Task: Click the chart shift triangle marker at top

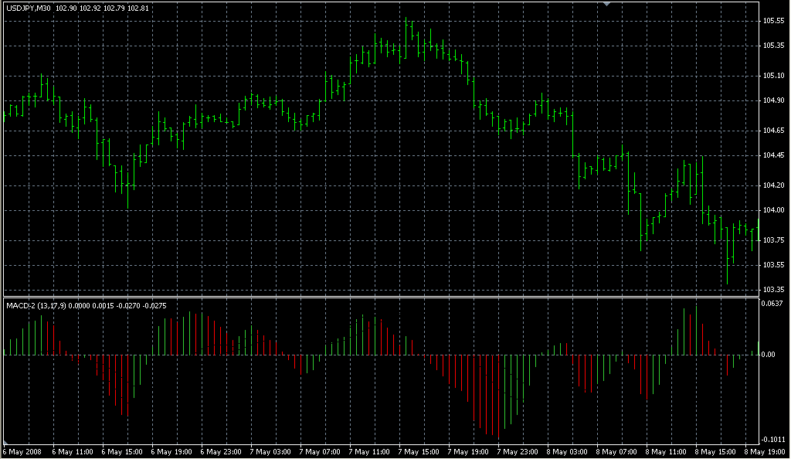Action: 609,5
